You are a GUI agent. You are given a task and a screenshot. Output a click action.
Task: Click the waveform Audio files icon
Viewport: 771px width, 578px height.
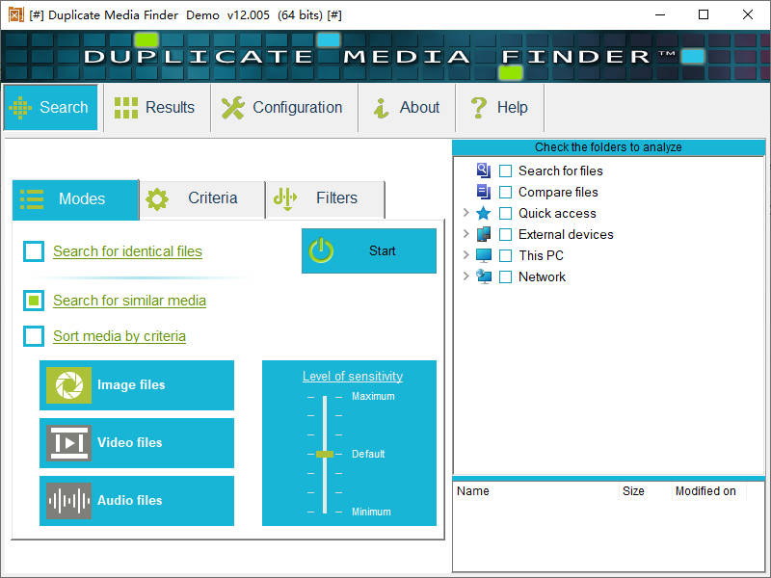68,501
